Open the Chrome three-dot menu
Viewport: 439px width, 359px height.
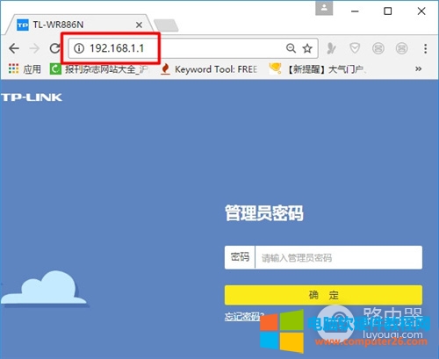click(425, 48)
